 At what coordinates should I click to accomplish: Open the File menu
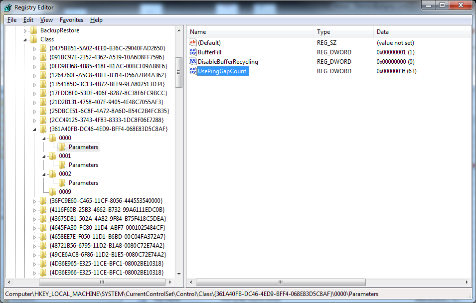[x=12, y=20]
